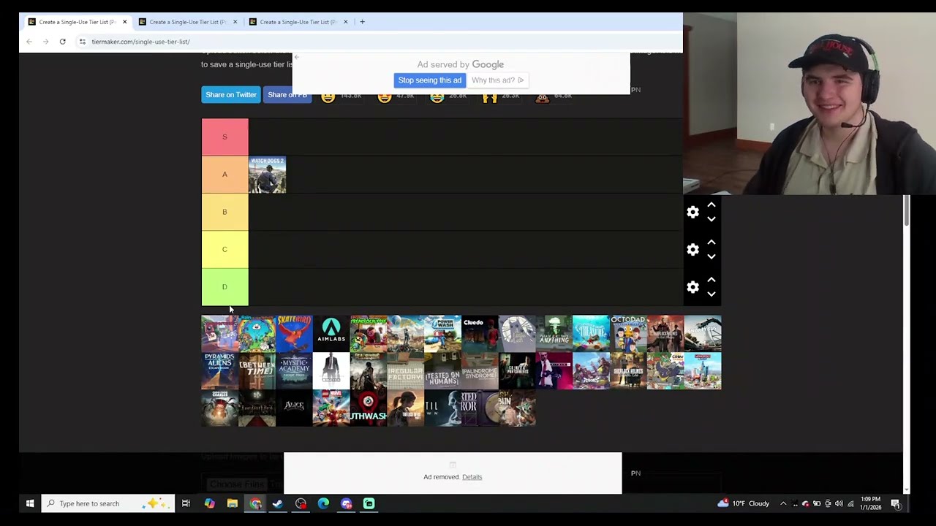Viewport: 936px width, 526px height.
Task: Select the Aimlabs game thumbnail
Action: (331, 334)
